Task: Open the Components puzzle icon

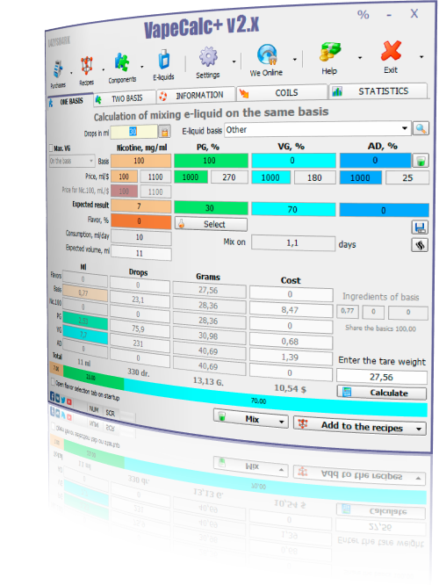Action: pos(122,62)
